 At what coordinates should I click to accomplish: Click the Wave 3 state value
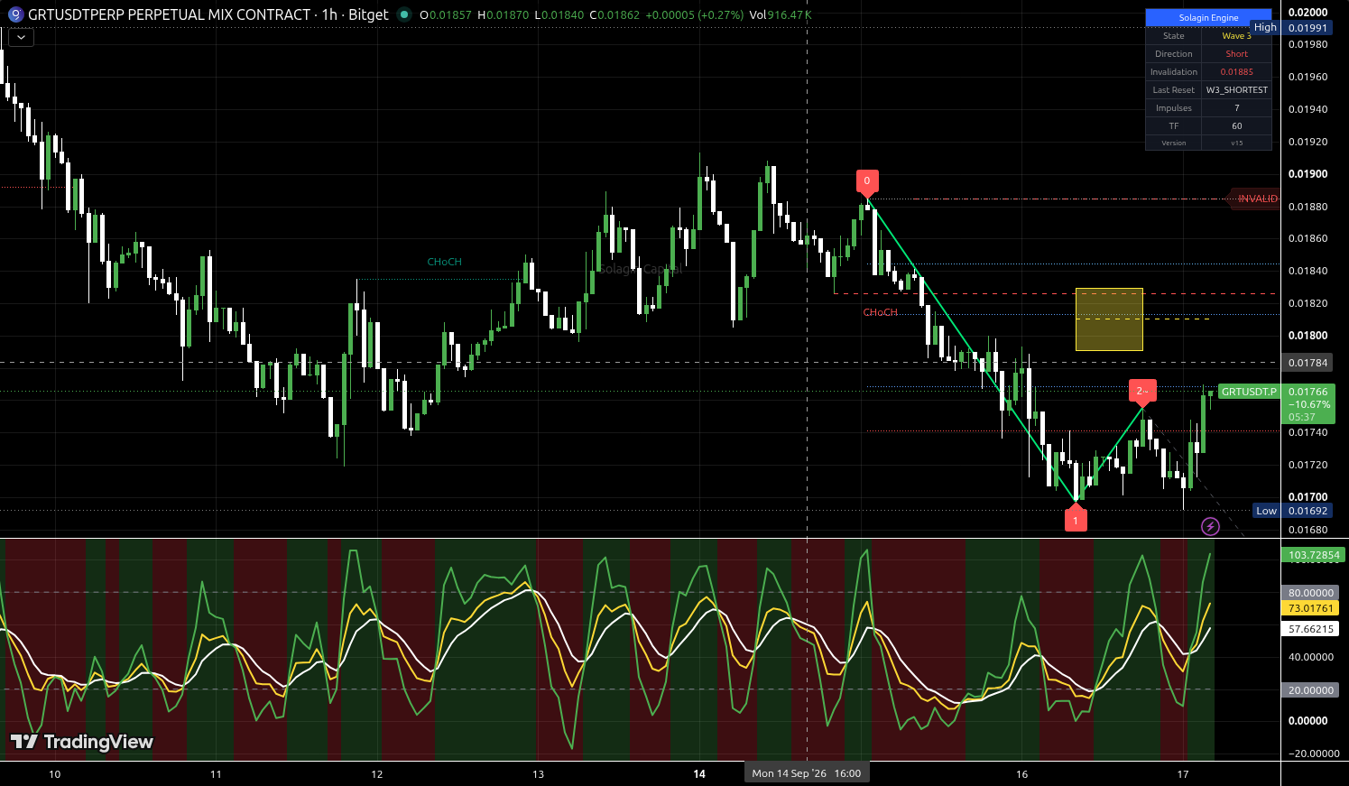click(x=1236, y=36)
